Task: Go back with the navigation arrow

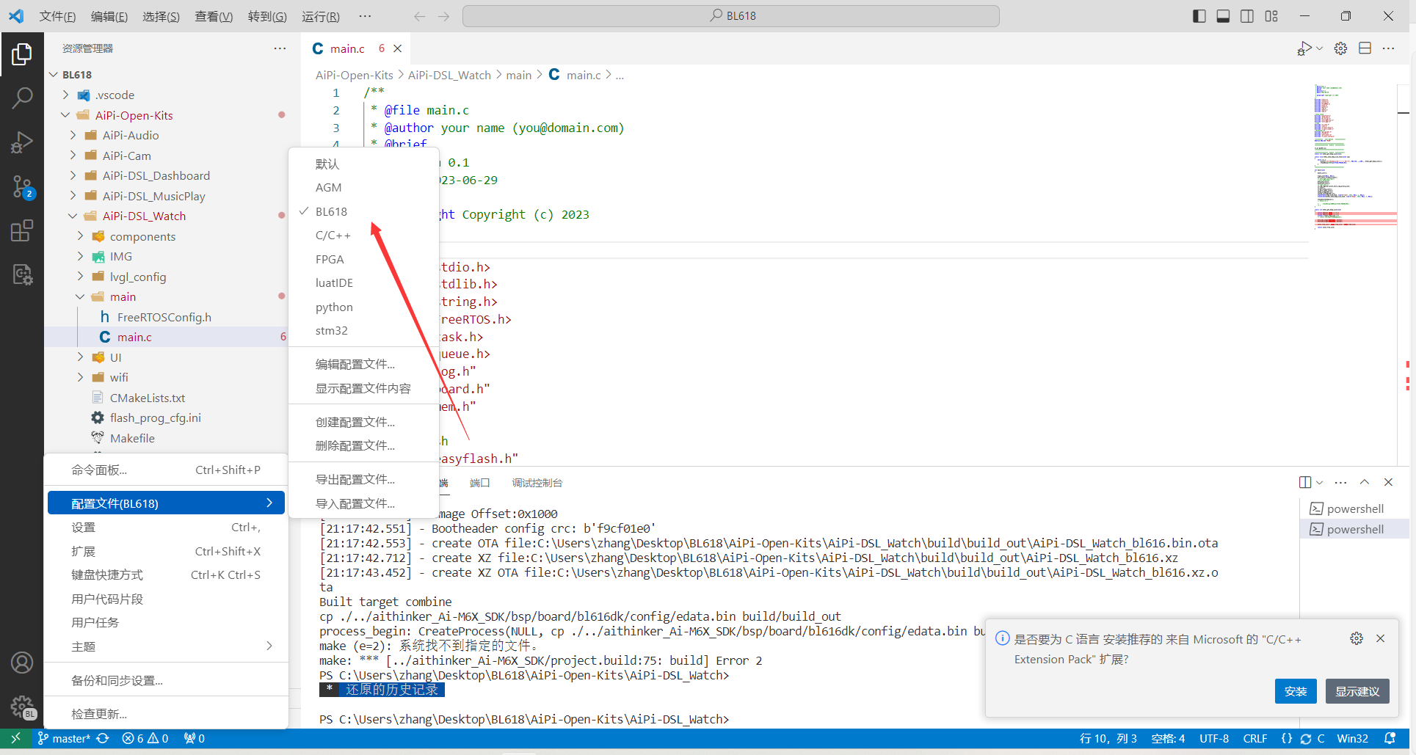Action: point(419,16)
